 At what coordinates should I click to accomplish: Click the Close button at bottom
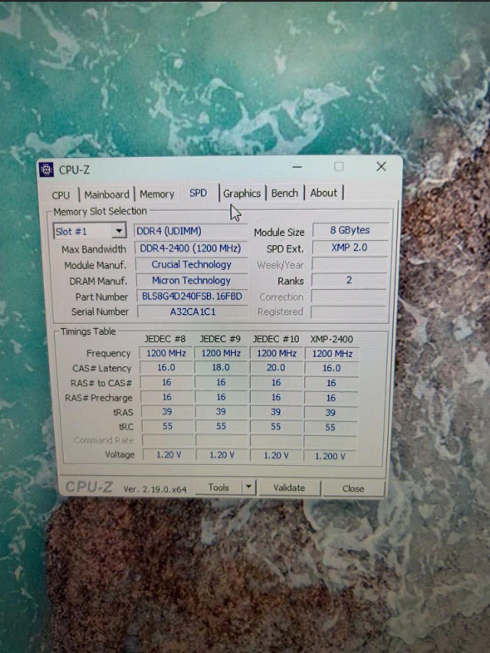(x=353, y=488)
